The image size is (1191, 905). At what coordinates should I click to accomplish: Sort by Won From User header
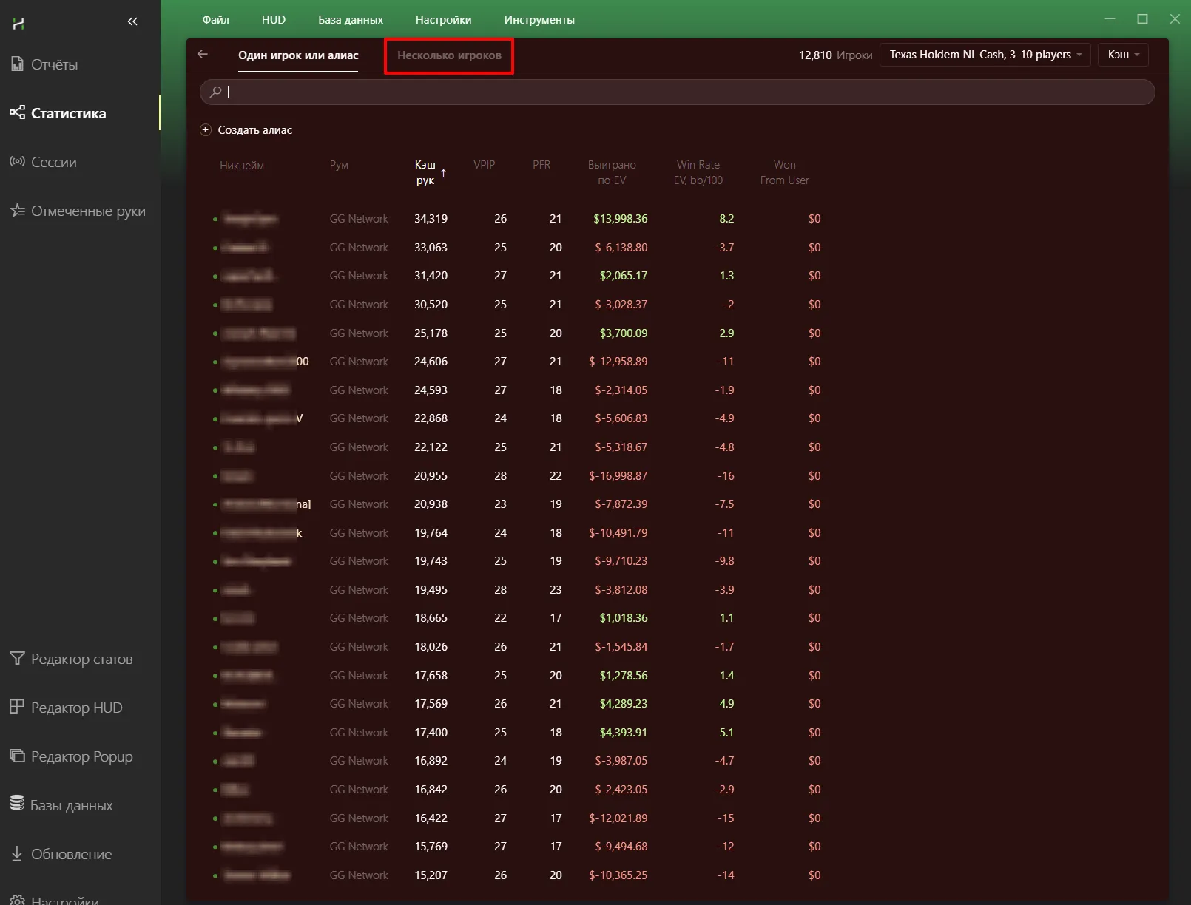tap(785, 172)
